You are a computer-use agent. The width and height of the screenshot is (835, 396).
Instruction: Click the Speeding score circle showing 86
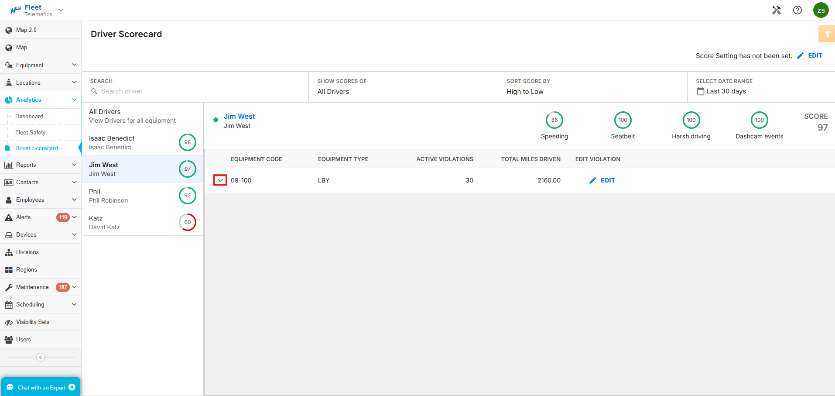click(x=554, y=120)
